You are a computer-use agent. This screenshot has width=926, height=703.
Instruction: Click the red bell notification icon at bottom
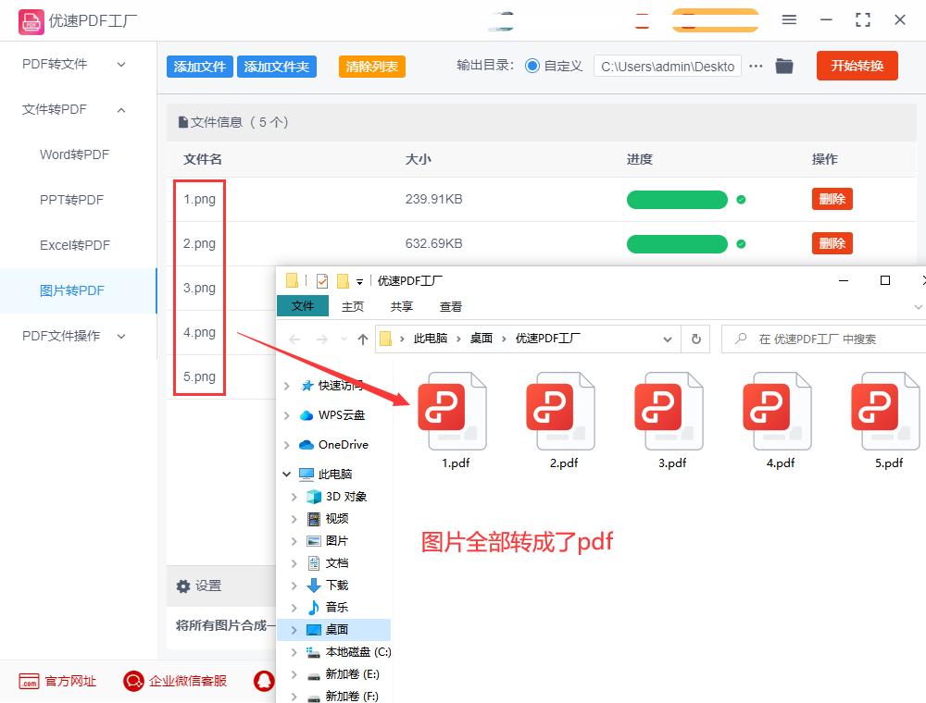(264, 681)
